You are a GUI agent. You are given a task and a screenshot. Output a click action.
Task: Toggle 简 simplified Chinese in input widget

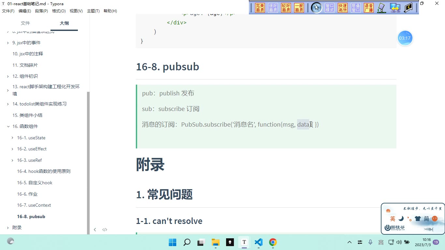point(426,219)
